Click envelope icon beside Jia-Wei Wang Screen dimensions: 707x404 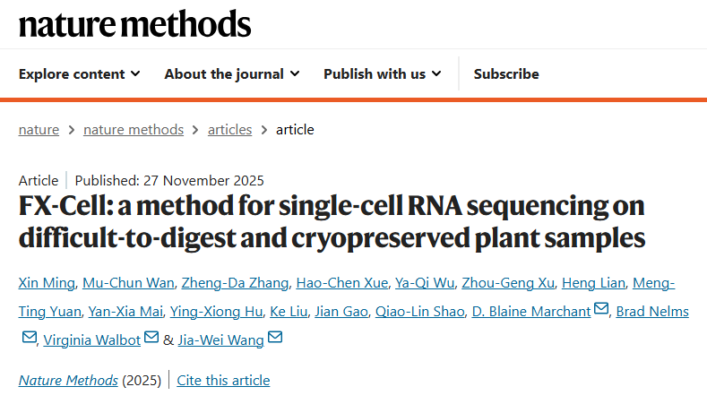(275, 337)
